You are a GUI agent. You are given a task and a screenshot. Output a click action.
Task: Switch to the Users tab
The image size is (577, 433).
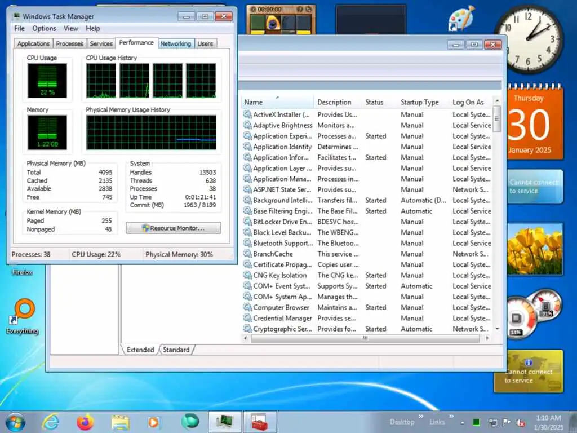click(205, 43)
